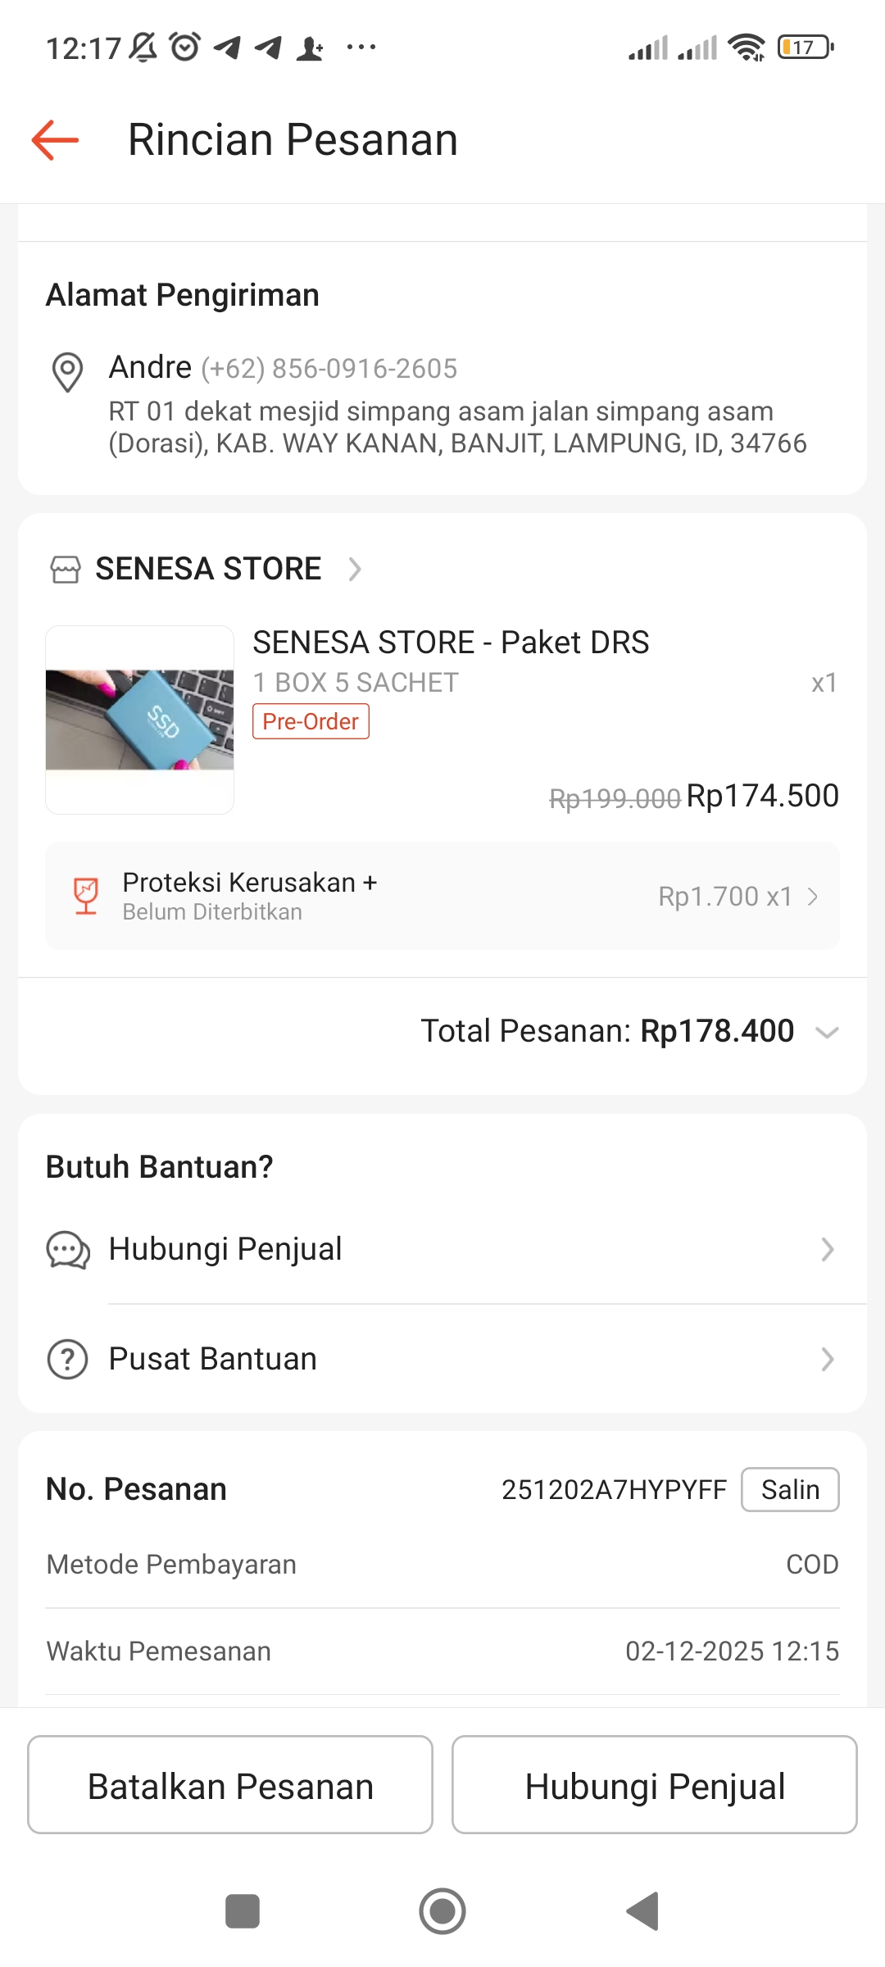Screen dimensions: 885x1967
Task: Open Proteksi Kerusakan details chevron
Action: click(x=813, y=897)
